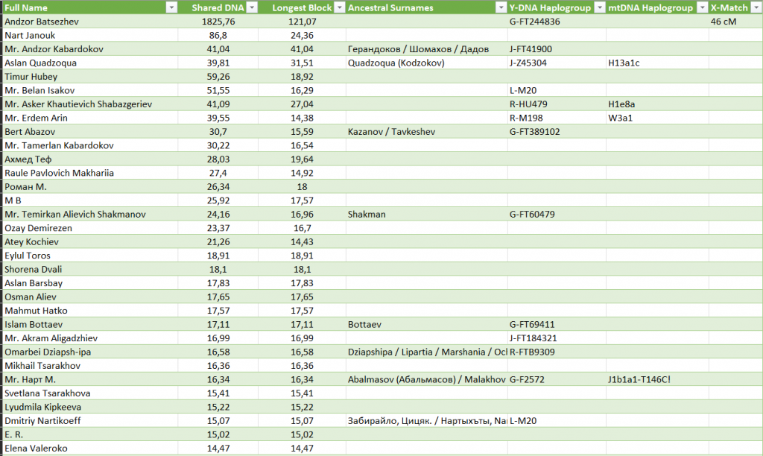The image size is (763, 456).
Task: Open the mtDNA Haplogroup filter dropdown
Action: 700,7
